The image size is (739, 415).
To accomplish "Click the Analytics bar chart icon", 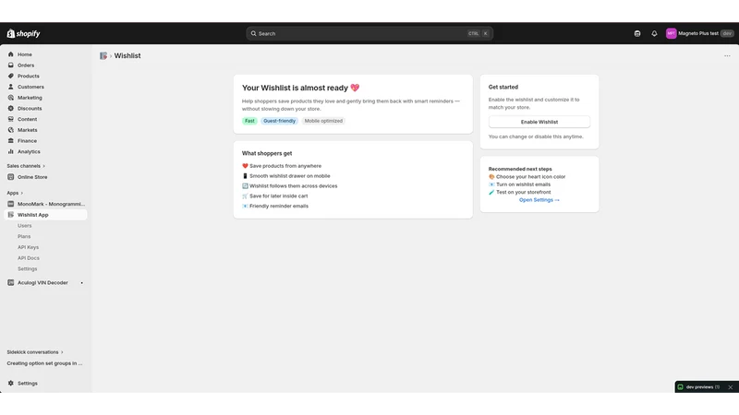I will click(x=11, y=151).
